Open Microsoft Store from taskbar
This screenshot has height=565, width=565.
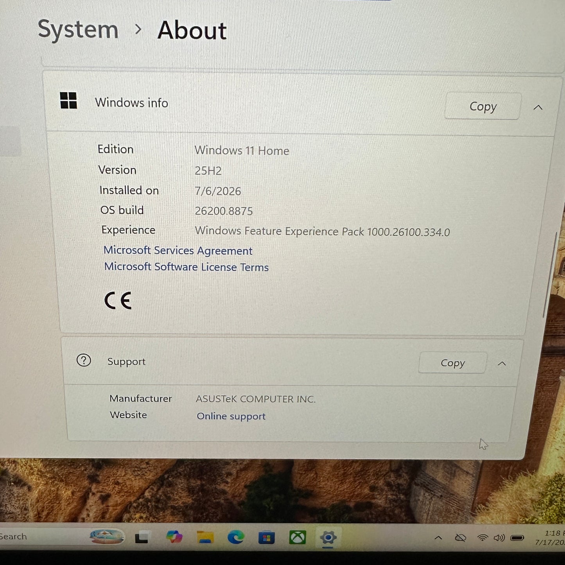[x=267, y=538]
